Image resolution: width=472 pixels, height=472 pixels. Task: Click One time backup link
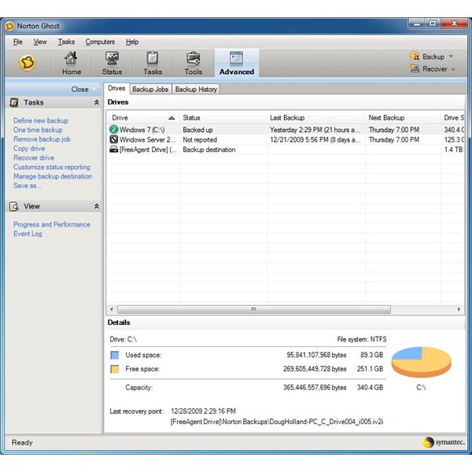tap(38, 130)
